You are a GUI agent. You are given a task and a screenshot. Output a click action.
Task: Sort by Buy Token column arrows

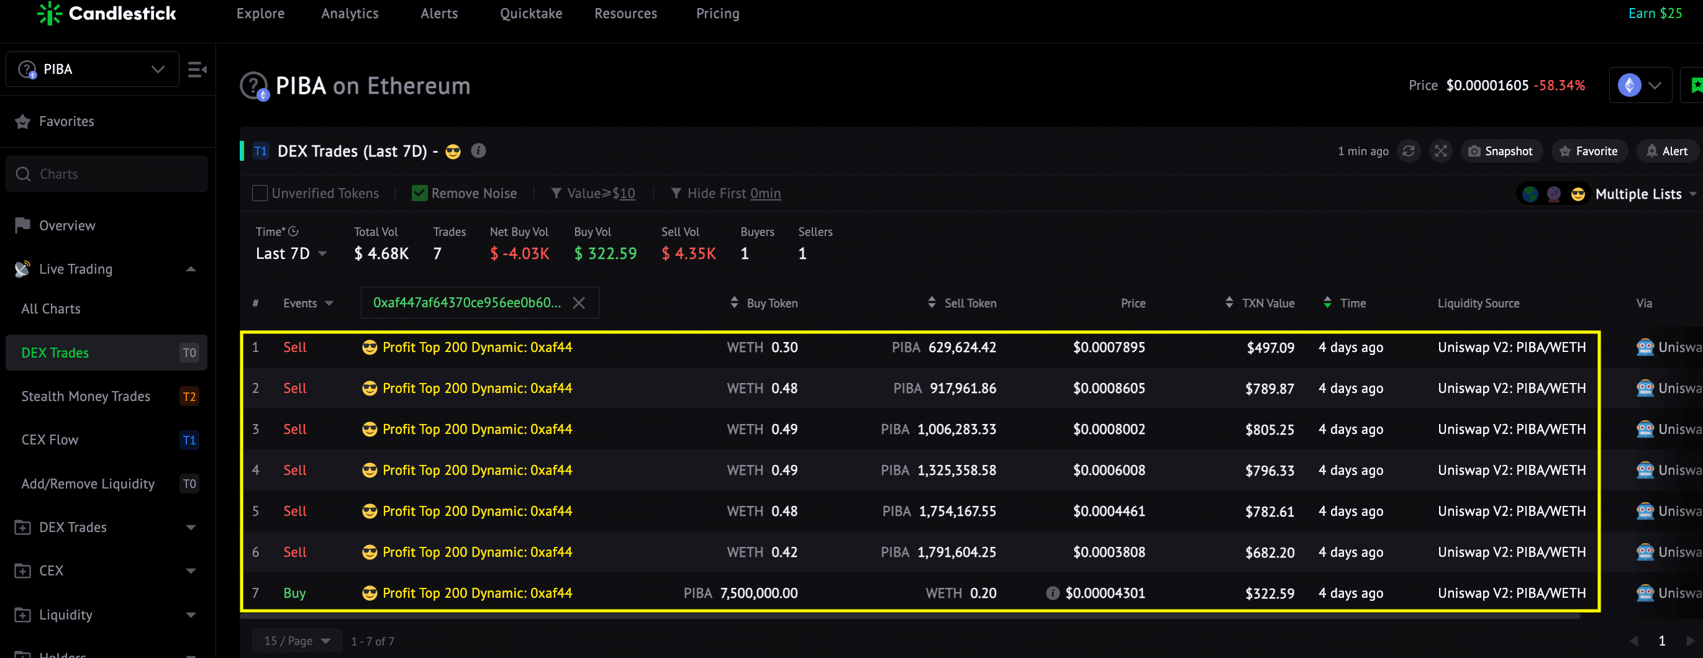(734, 302)
